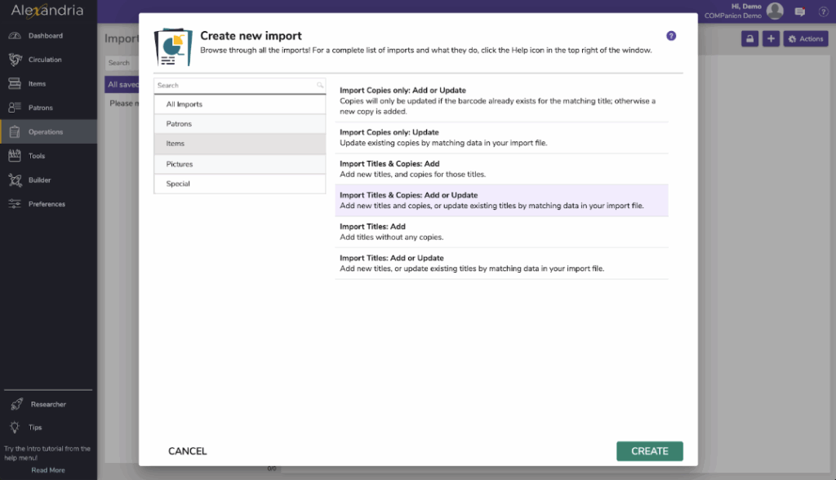The image size is (836, 480).
Task: Open the Actions gear dropdown
Action: 805,39
